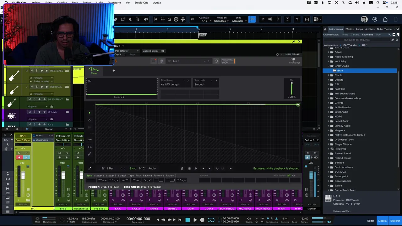This screenshot has width=402, height=226.
Task: Open the Step Mode Smooth selector
Action: (x=206, y=83)
